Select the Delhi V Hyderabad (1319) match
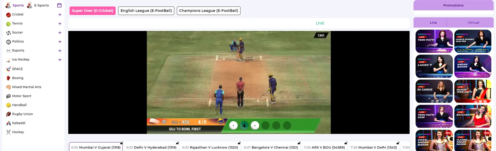The width and height of the screenshot is (496, 151). 151,147
